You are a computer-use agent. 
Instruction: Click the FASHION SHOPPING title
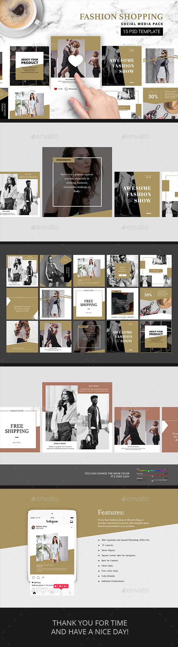[121, 17]
